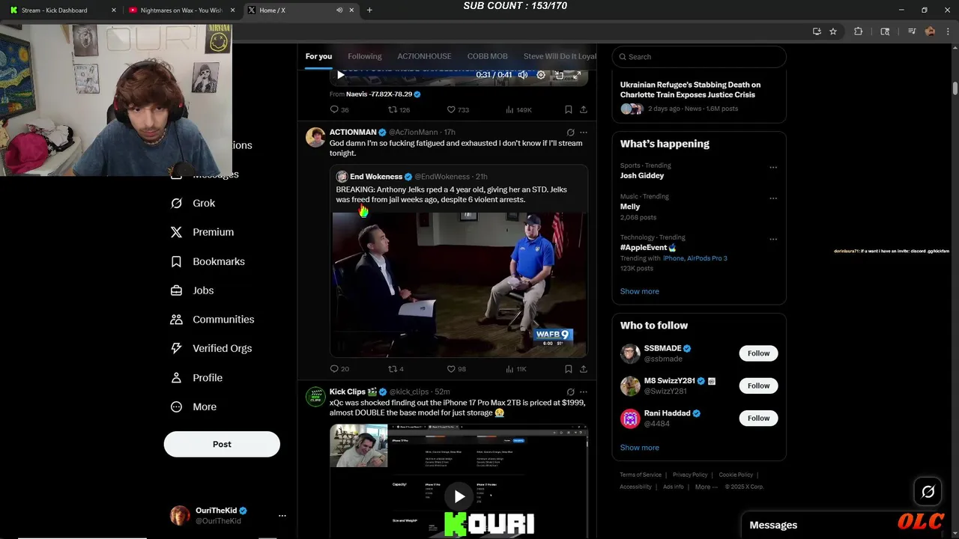Follow M8 SwizzY281
This screenshot has height=539, width=959.
point(758,386)
